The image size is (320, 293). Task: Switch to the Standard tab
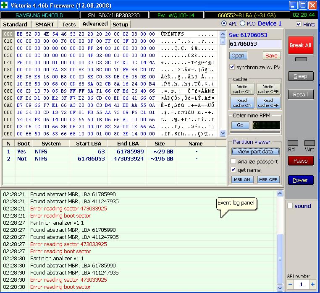[x=15, y=24]
